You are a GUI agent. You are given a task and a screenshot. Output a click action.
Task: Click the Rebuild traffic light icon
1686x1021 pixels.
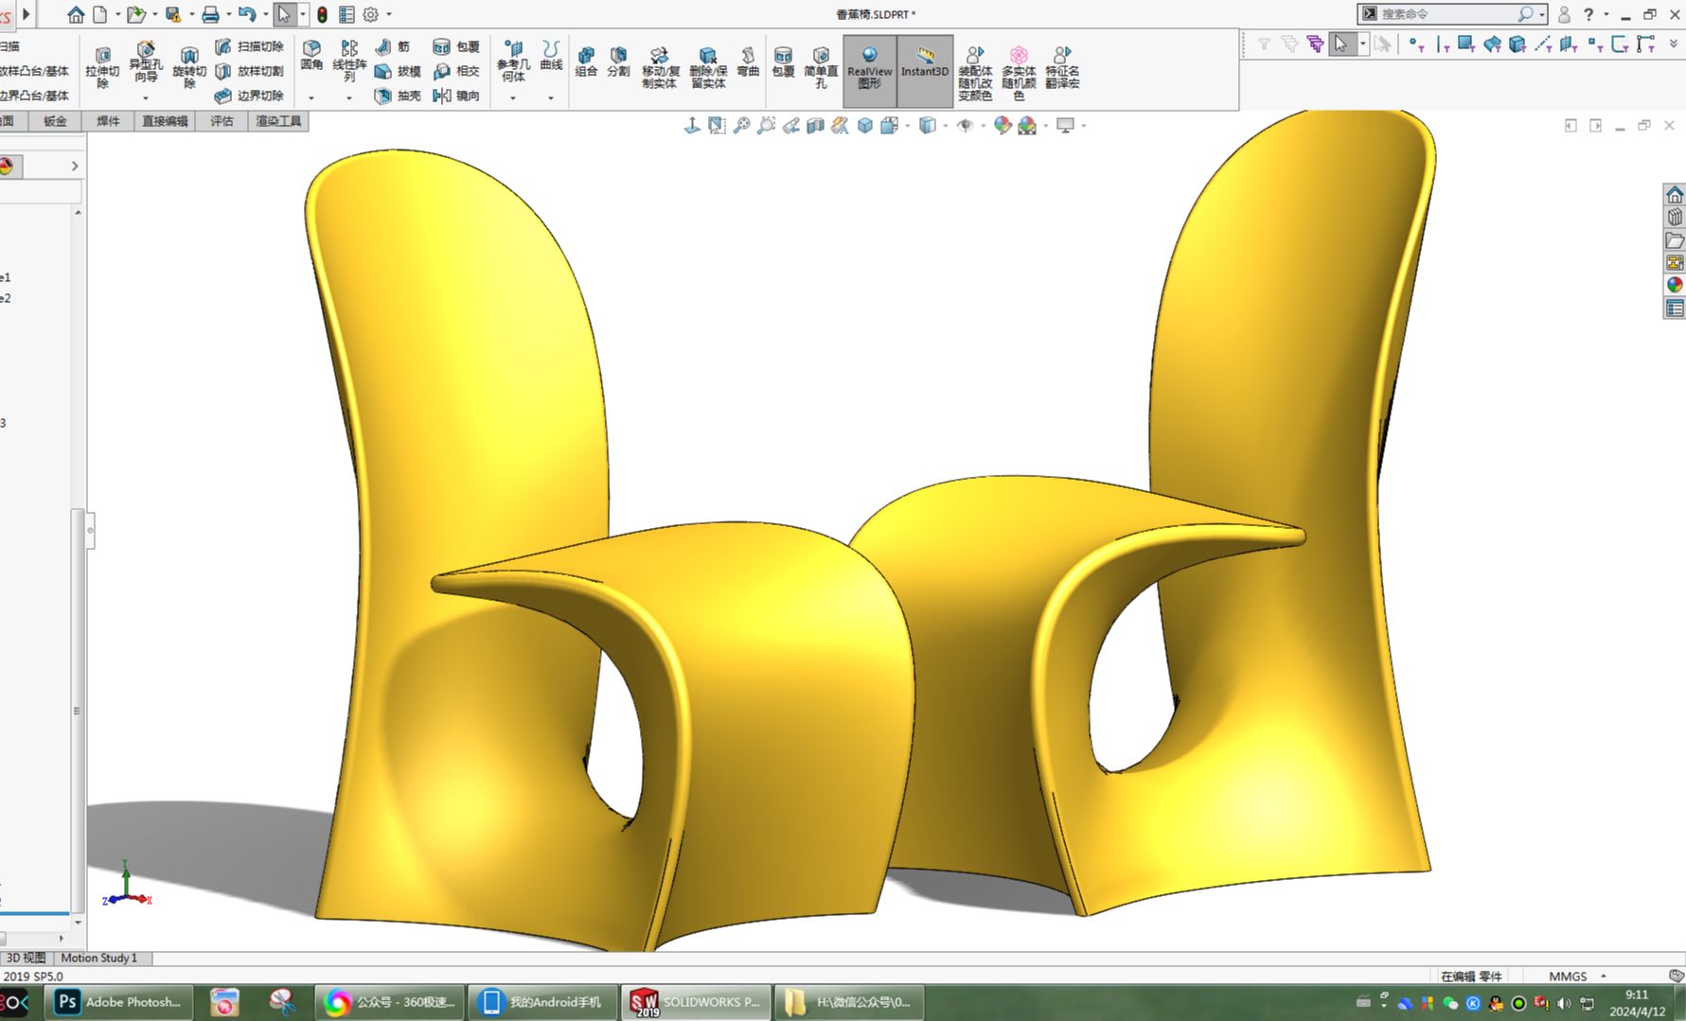pos(322,14)
